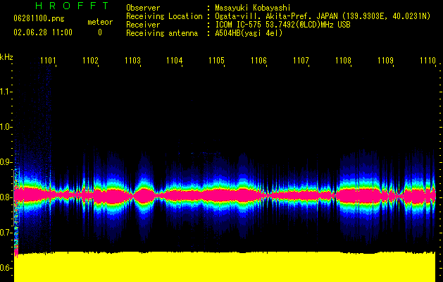Select the A504HB(yagi 4el) antenna text
The height and width of the screenshot is (282, 443).
[x=249, y=33]
